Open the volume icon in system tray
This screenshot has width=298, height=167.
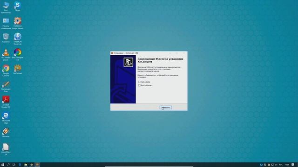point(276,165)
